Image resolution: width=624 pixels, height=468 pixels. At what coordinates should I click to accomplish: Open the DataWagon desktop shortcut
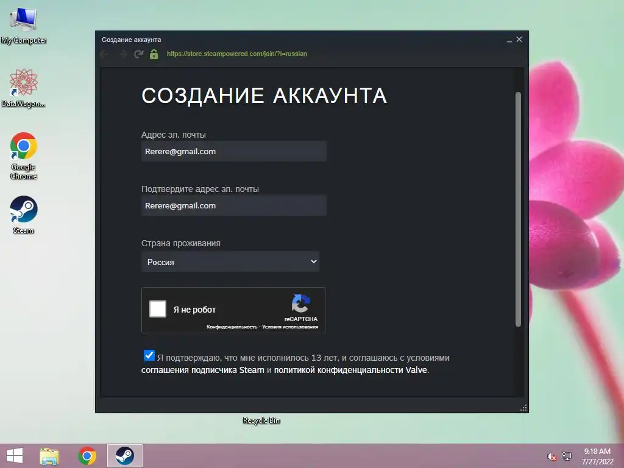pyautogui.click(x=24, y=88)
